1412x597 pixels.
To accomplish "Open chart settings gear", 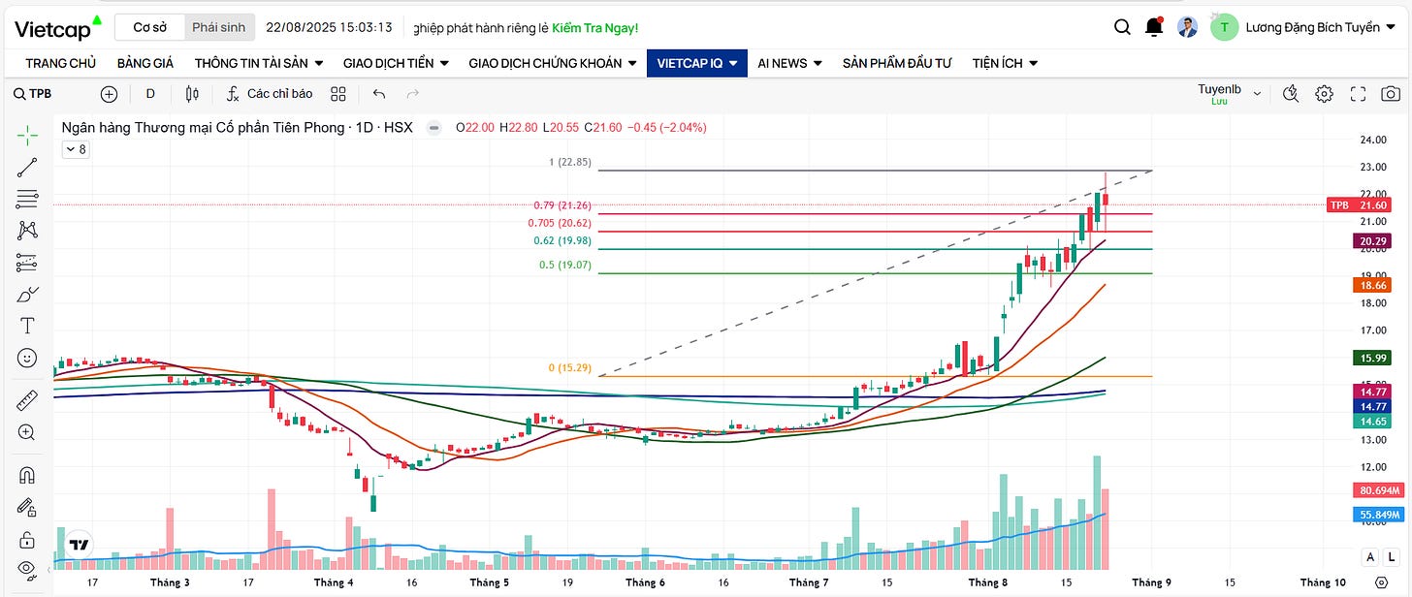I will [x=1324, y=94].
